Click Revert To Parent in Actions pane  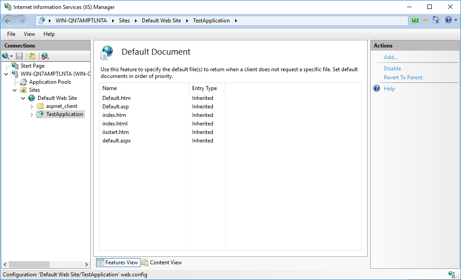tap(403, 77)
